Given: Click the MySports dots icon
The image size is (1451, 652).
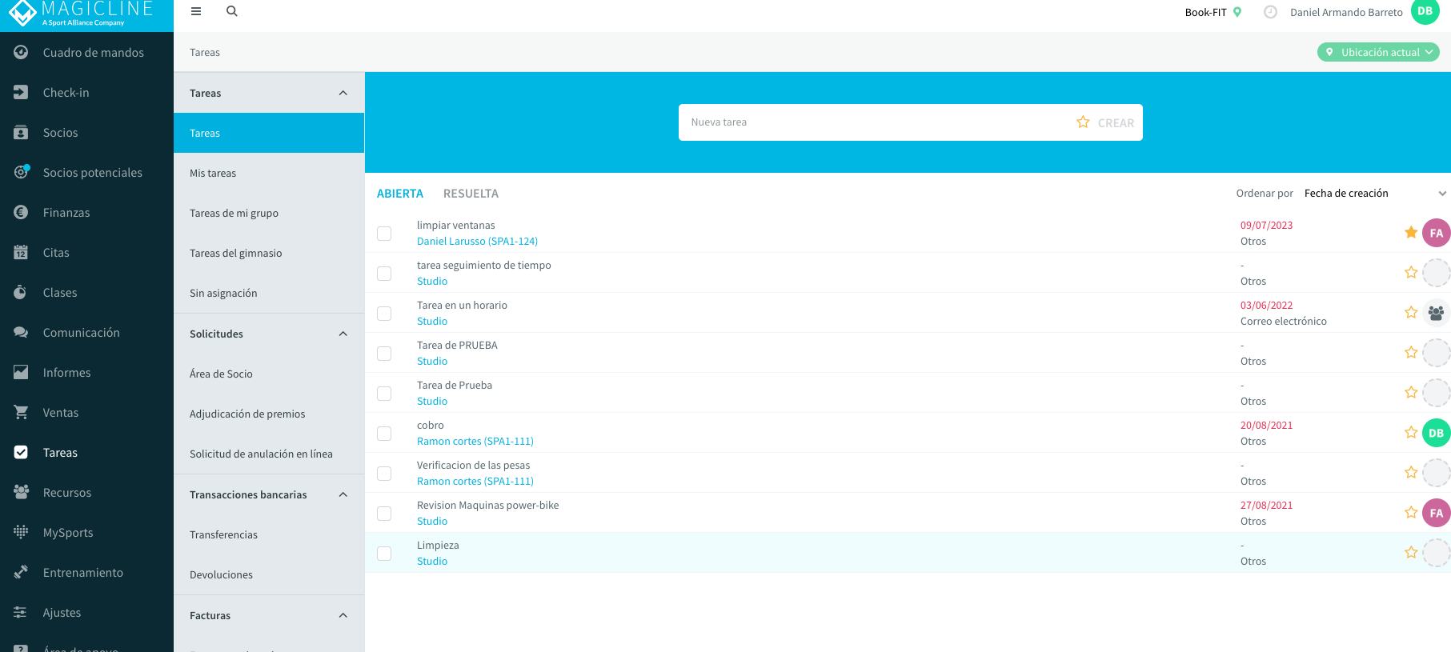Looking at the screenshot, I should pos(21,532).
